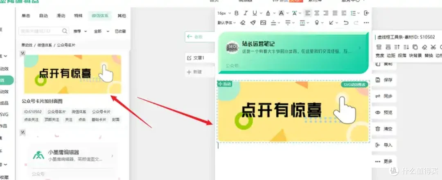Image resolution: width=442 pixels, height=180 pixels.
Task: Switch to the 滑动 tab
Action: (61, 16)
